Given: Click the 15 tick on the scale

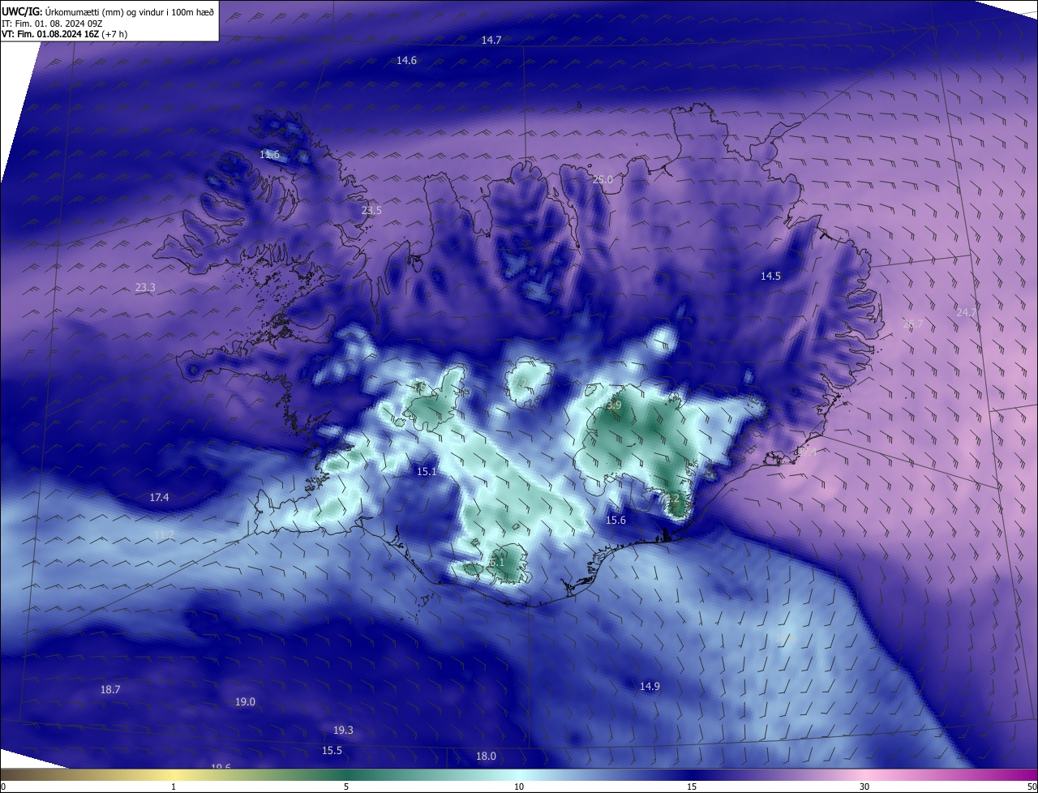Looking at the screenshot, I should click(692, 787).
